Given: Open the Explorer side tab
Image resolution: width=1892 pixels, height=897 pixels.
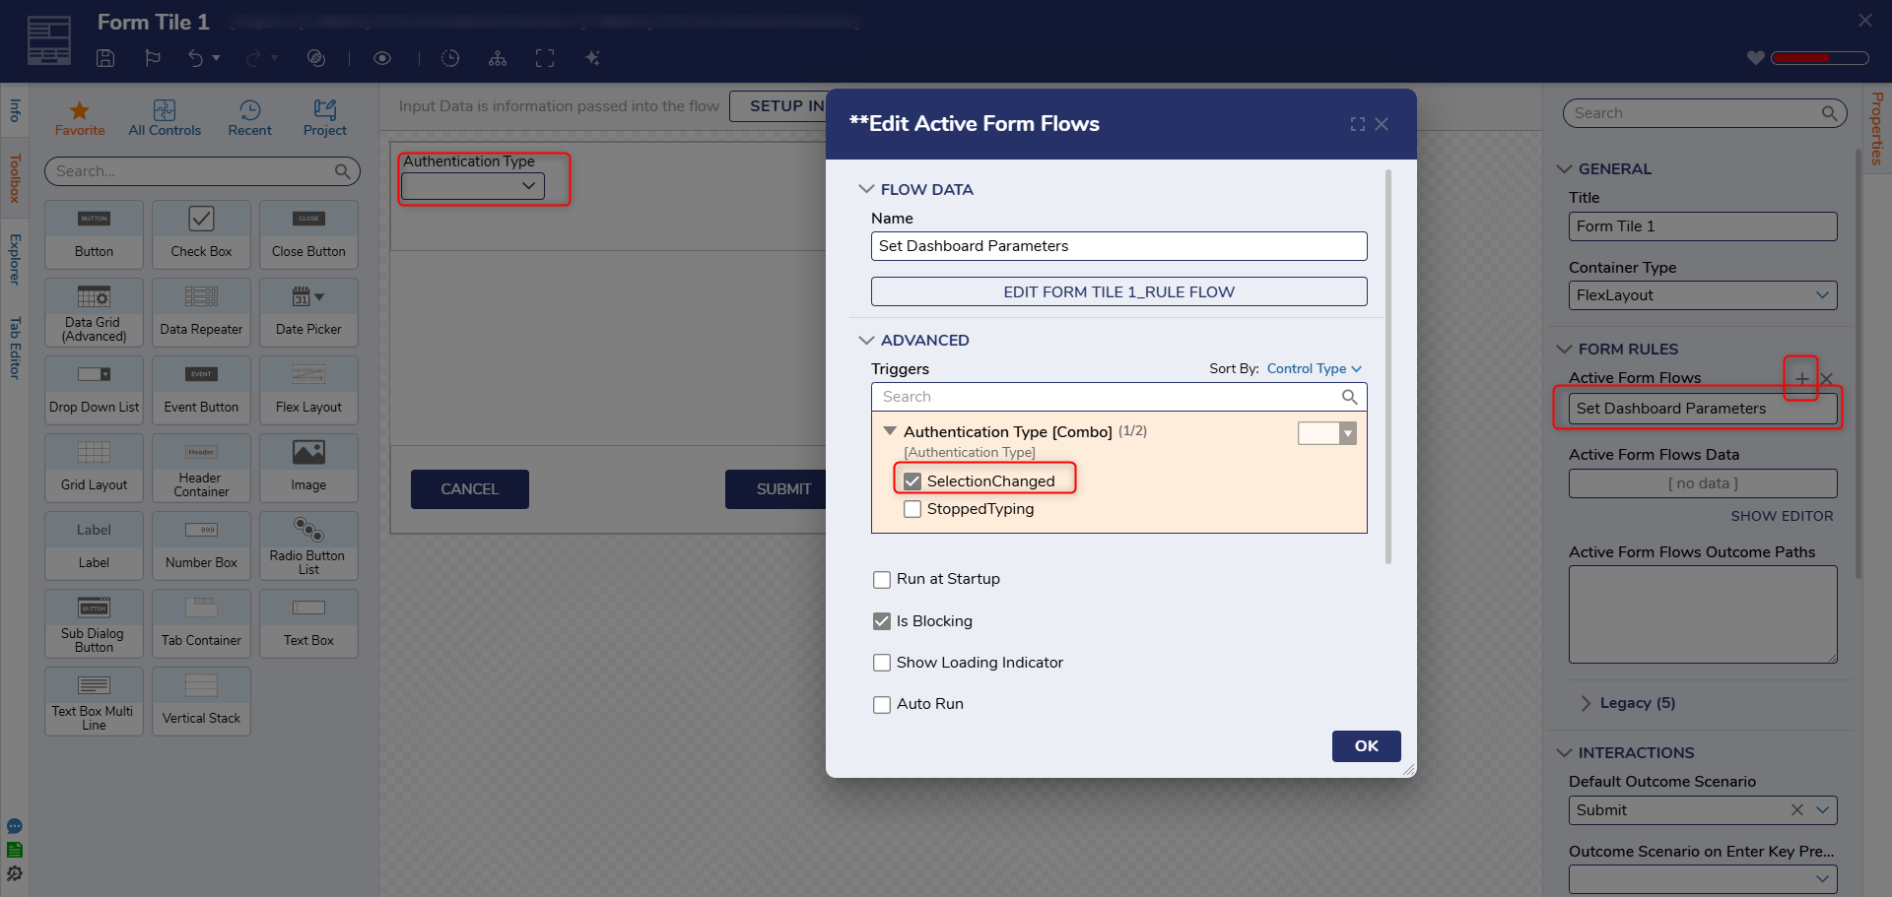Looking at the screenshot, I should click(x=15, y=259).
